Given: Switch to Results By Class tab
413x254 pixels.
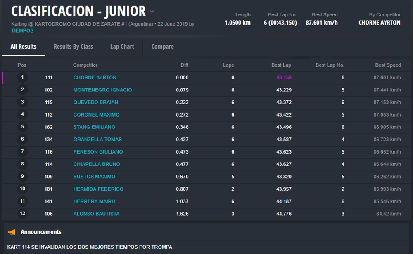Looking at the screenshot, I should pyautogui.click(x=73, y=47).
